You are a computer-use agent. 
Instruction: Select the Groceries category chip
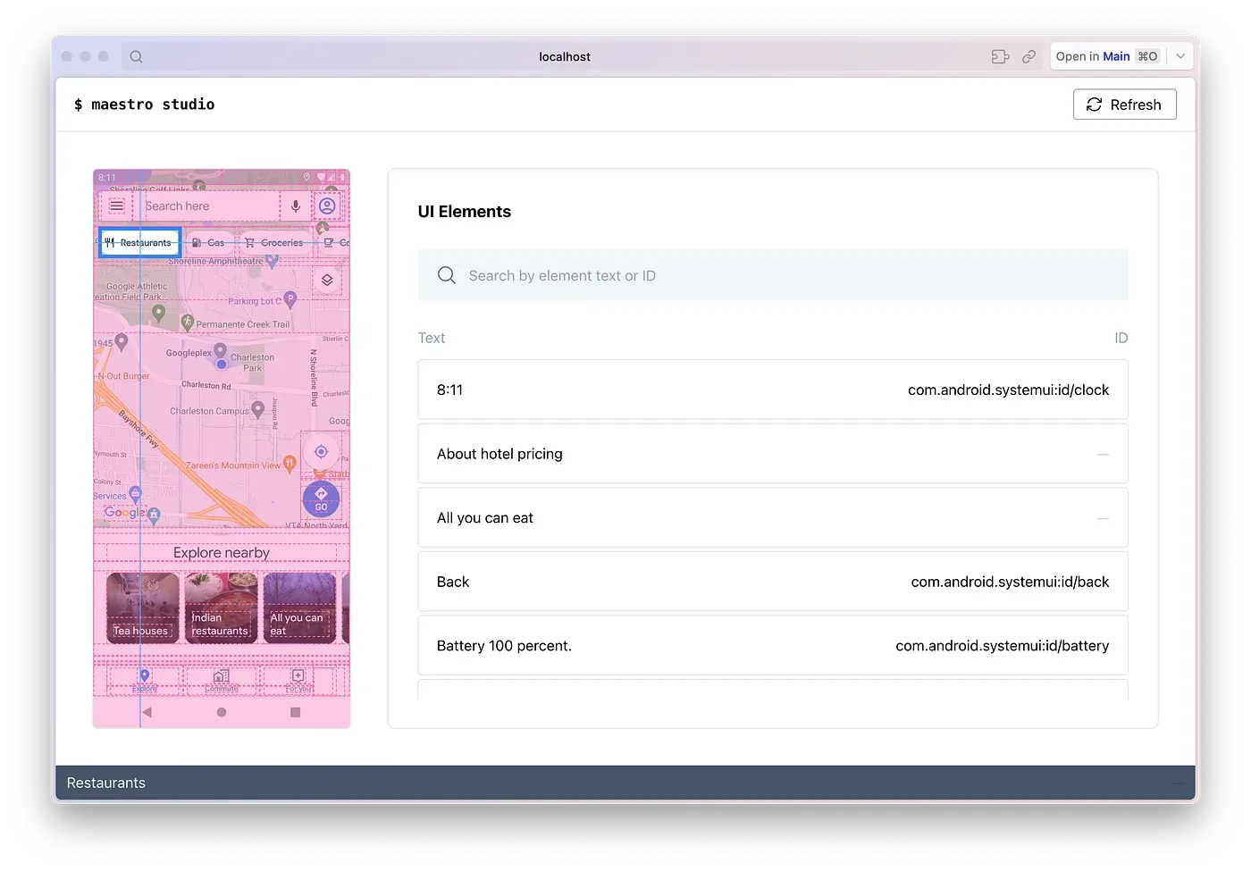(x=274, y=242)
